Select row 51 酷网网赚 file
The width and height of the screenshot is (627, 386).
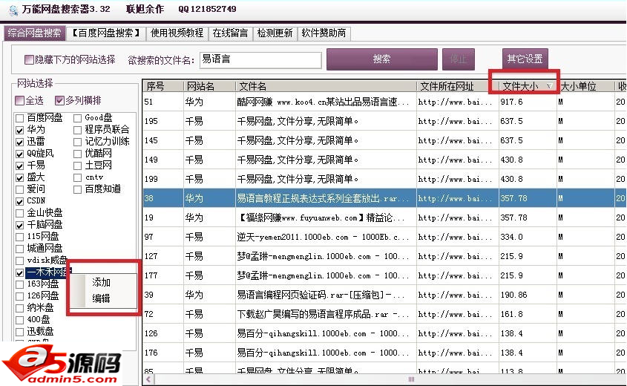(x=384, y=102)
